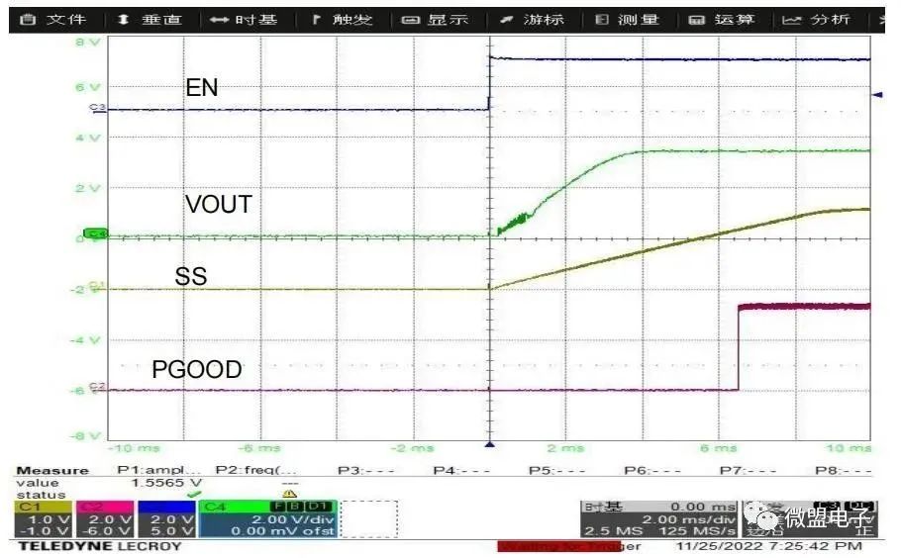Click the TELEDYNE LECROY logo text
901x558 pixels.
click(100, 546)
